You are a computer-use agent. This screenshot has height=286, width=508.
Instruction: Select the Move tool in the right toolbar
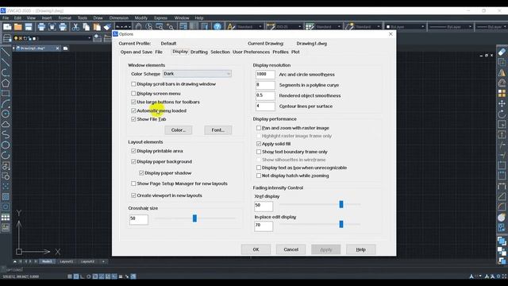tap(502, 104)
